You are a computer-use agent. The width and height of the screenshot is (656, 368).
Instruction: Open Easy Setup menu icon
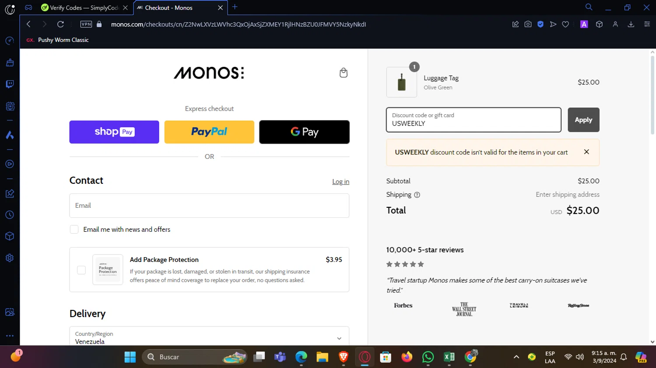point(647,24)
